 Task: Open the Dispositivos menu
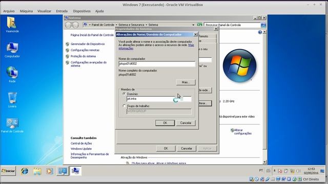click(81, 11)
